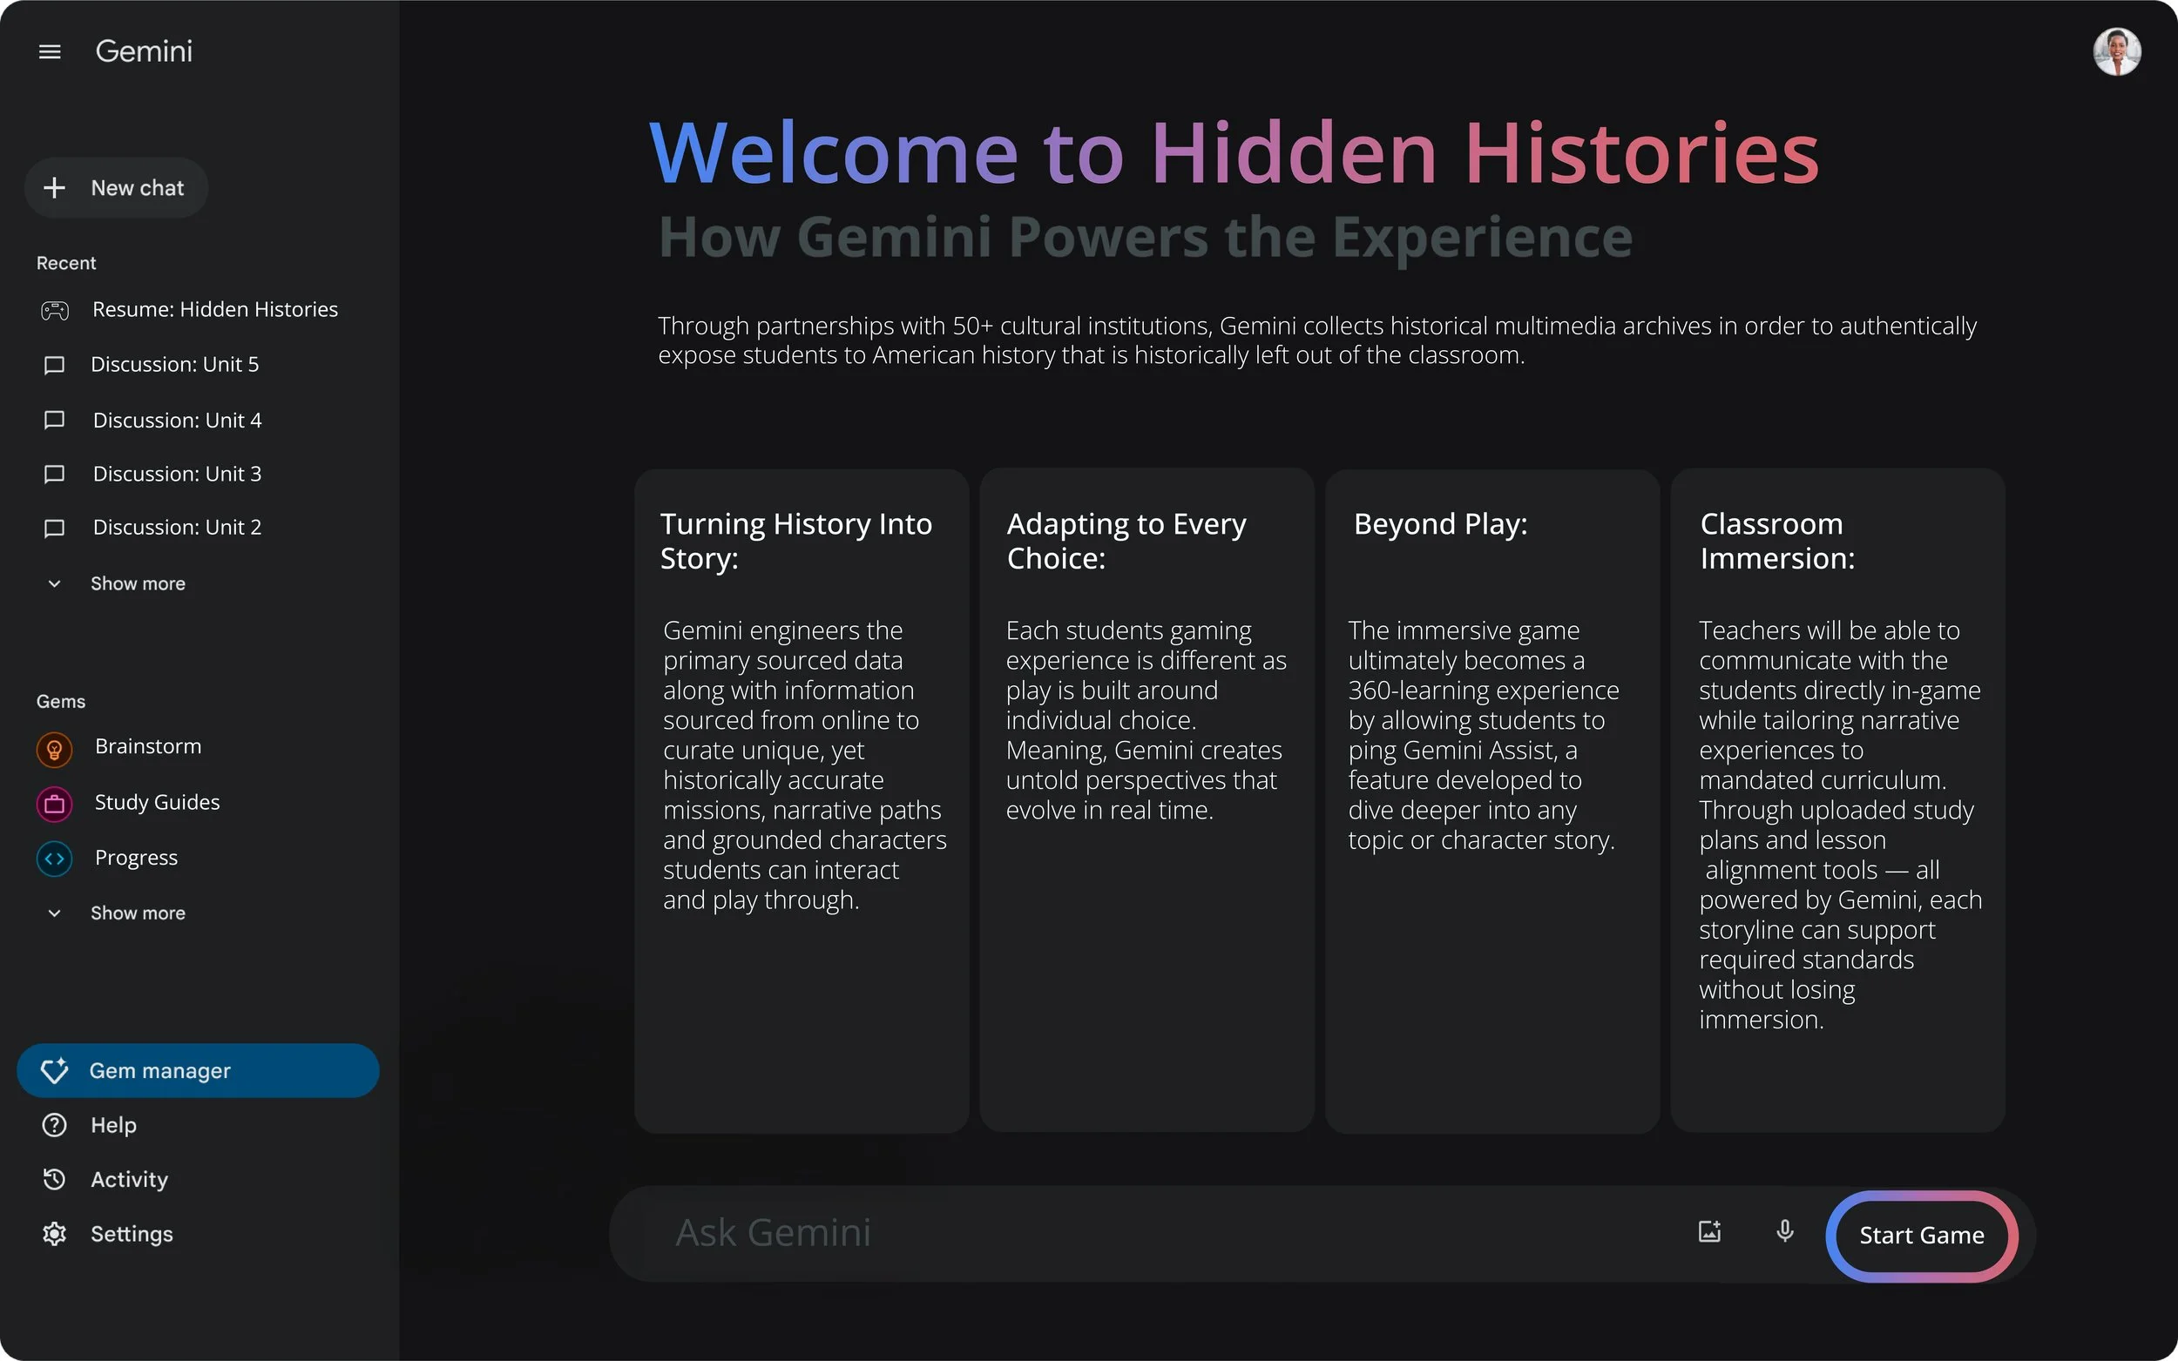The height and width of the screenshot is (1361, 2178).
Task: Click the Welcome to Hidden Histories heading
Action: (1234, 153)
